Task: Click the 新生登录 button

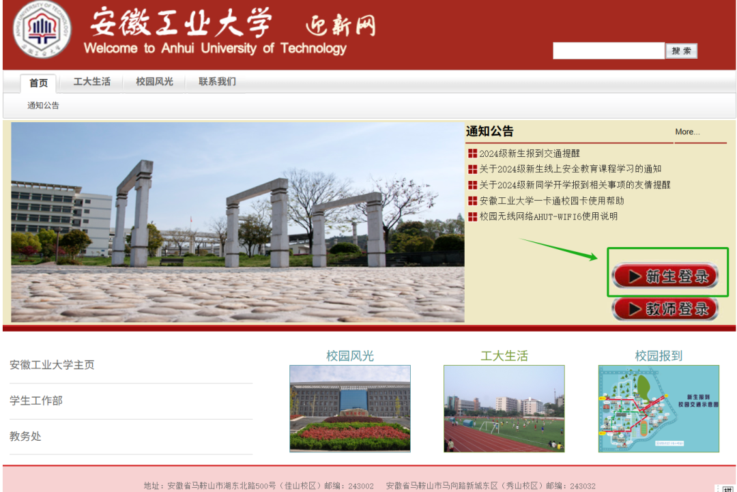Action: click(665, 276)
